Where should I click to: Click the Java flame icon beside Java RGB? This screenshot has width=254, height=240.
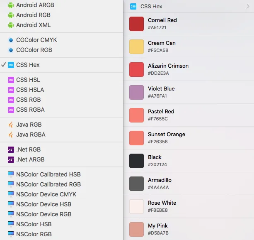click(x=11, y=125)
